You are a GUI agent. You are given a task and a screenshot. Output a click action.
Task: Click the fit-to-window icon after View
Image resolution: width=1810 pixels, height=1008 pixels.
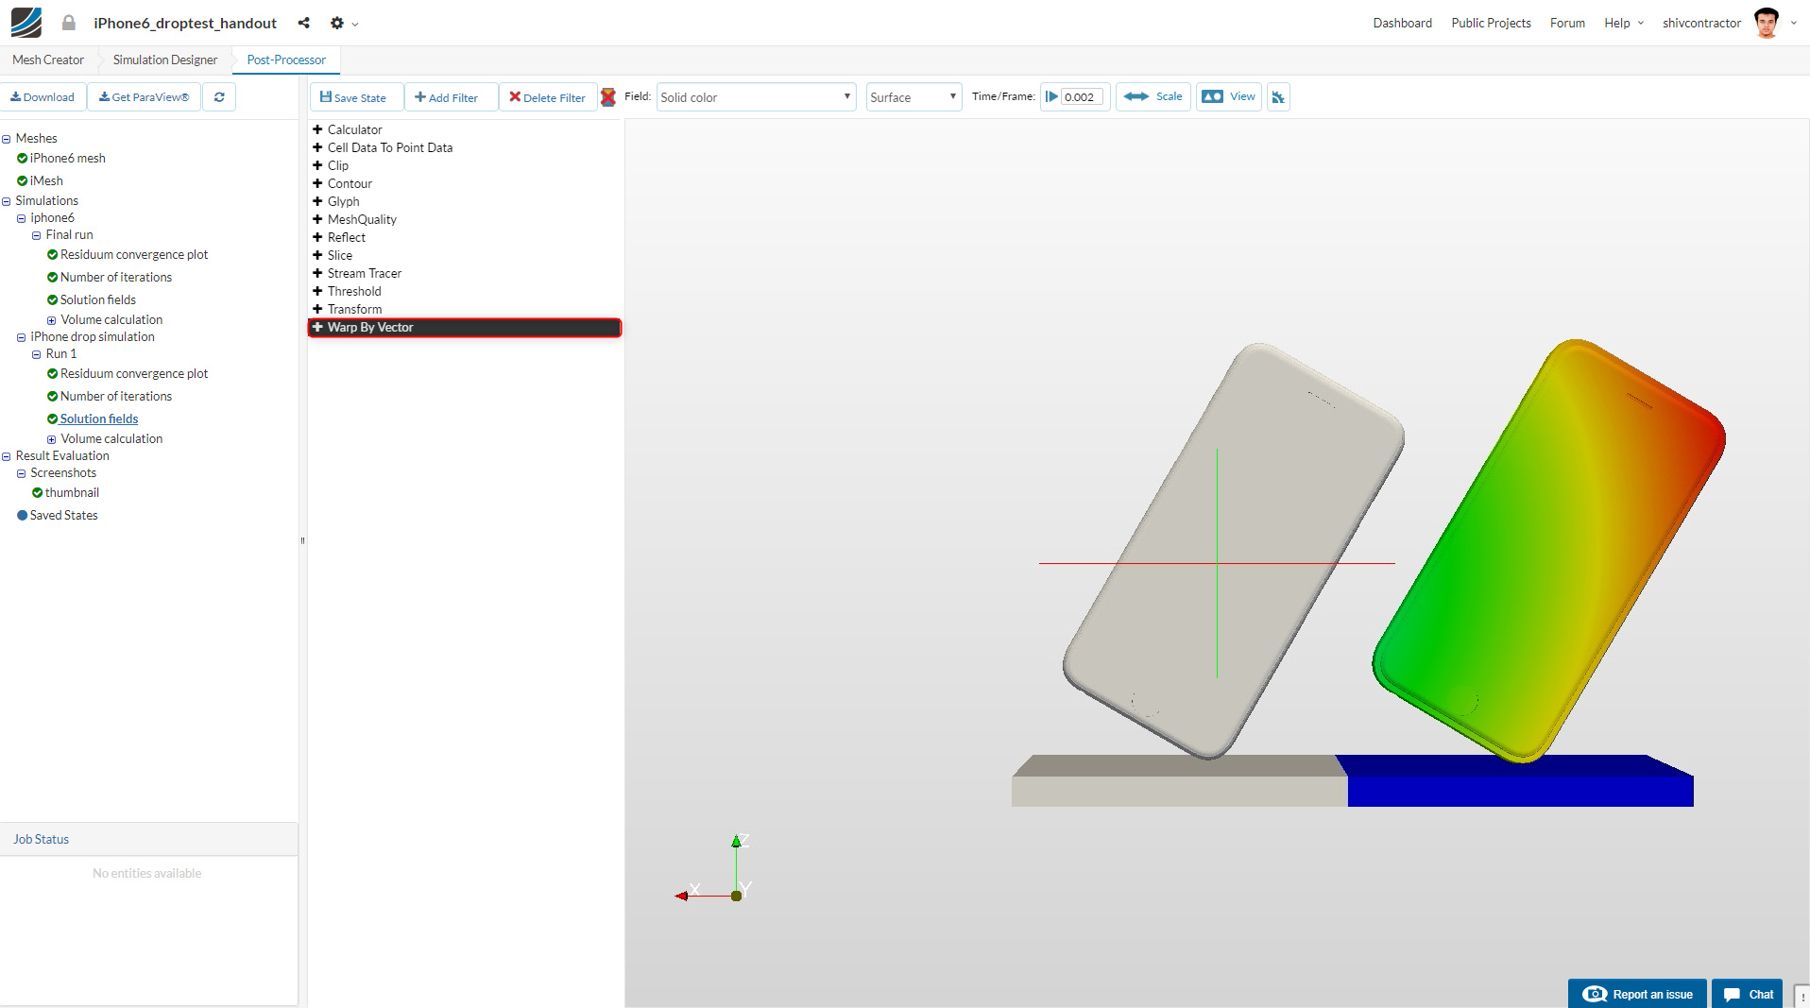click(x=1278, y=97)
